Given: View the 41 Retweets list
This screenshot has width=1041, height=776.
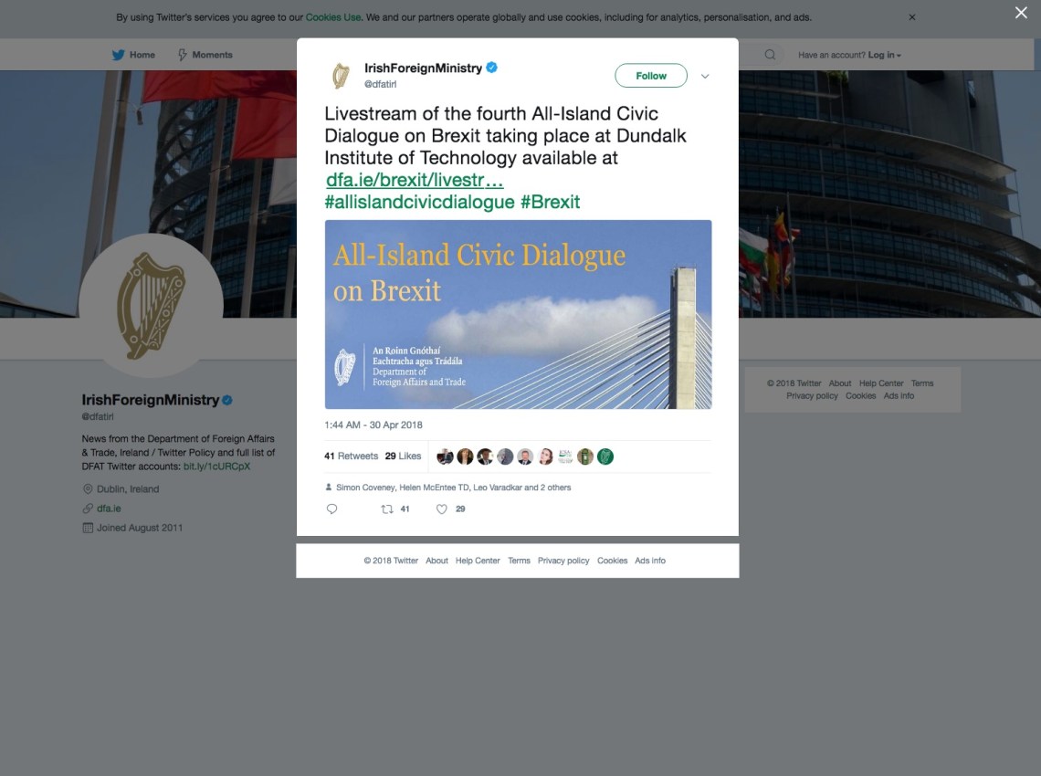Looking at the screenshot, I should click(x=351, y=456).
